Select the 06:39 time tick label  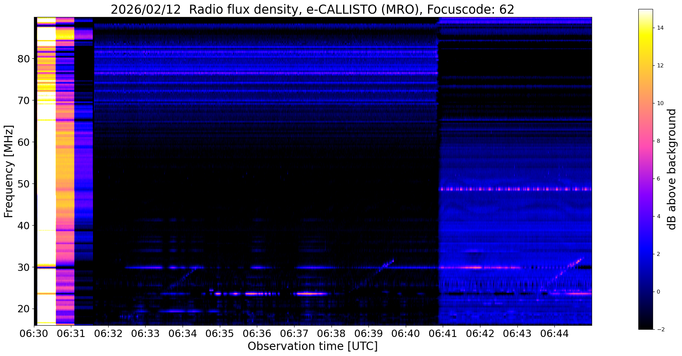pyautogui.click(x=368, y=334)
